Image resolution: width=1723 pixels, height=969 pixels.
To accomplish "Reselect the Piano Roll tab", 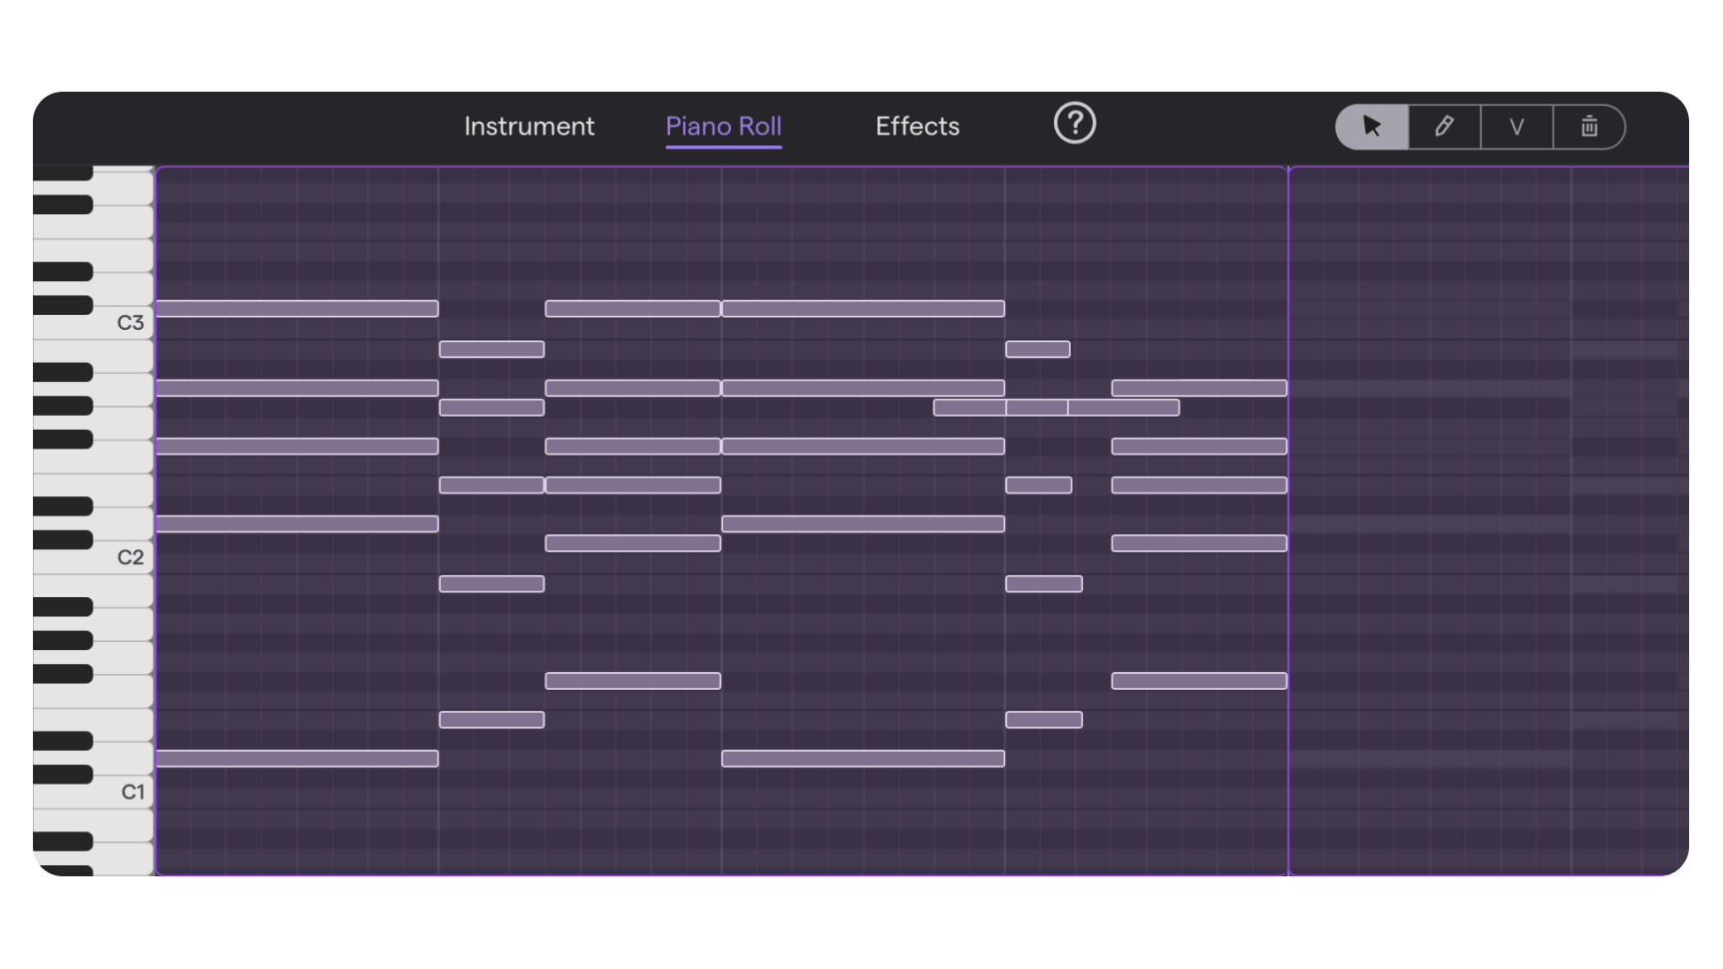I will (x=723, y=126).
